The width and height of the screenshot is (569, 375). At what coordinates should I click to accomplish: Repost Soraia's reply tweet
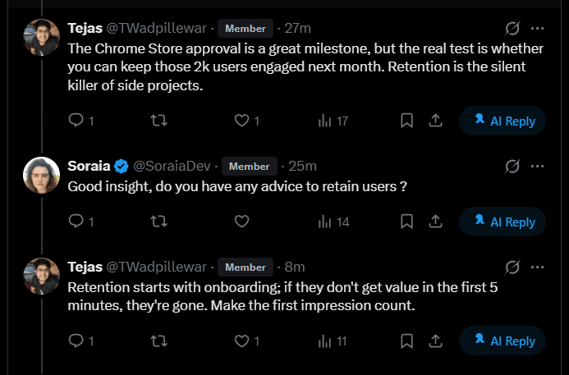pos(159,222)
